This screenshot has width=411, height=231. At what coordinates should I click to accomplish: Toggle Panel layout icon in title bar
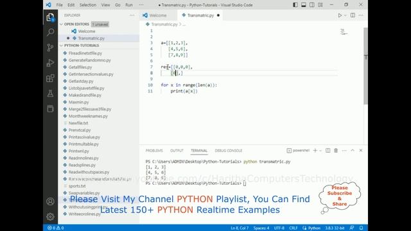pos(304,4)
